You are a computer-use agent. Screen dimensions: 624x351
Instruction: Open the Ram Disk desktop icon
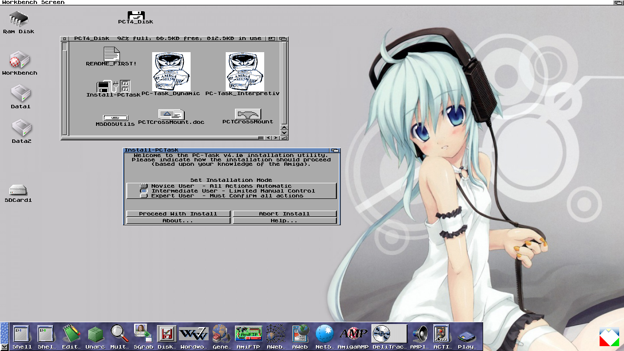19,22
